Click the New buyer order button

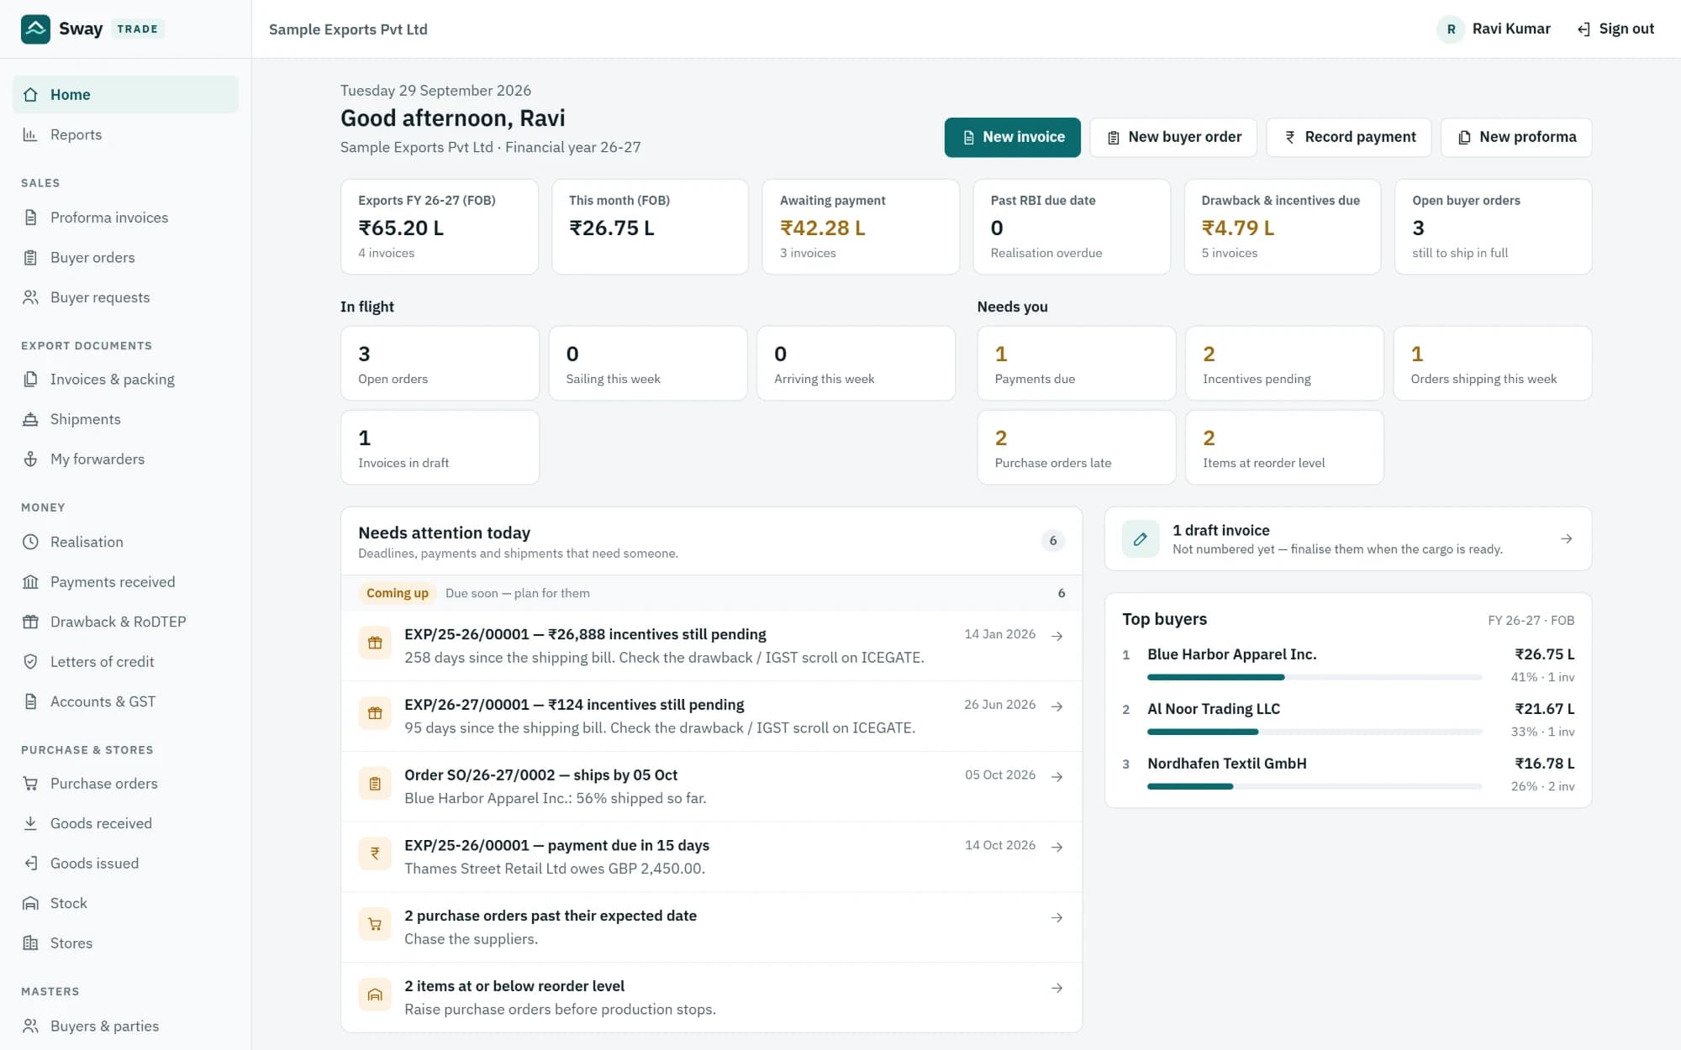1173,137
